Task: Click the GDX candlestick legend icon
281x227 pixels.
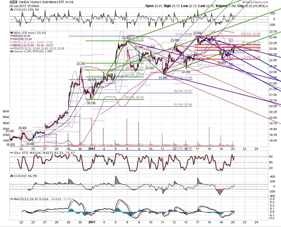Action: (12, 33)
